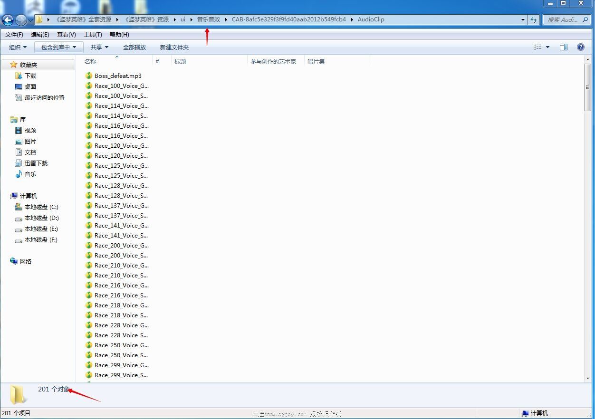The height and width of the screenshot is (419, 595).
Task: Click the scrollbar down arrow
Action: pos(587,378)
